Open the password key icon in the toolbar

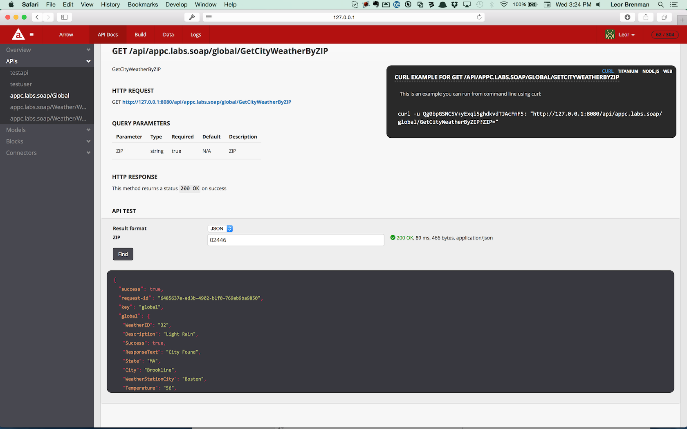coord(192,17)
